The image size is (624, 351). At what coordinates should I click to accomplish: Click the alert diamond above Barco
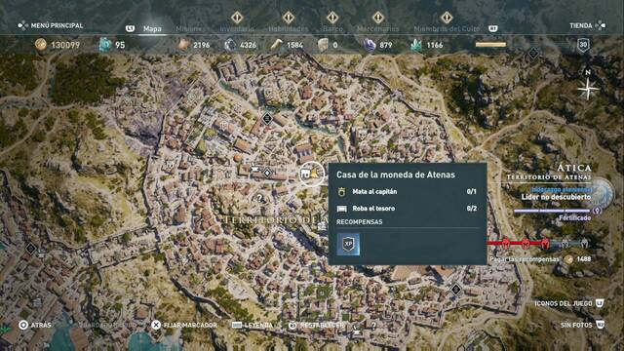332,18
